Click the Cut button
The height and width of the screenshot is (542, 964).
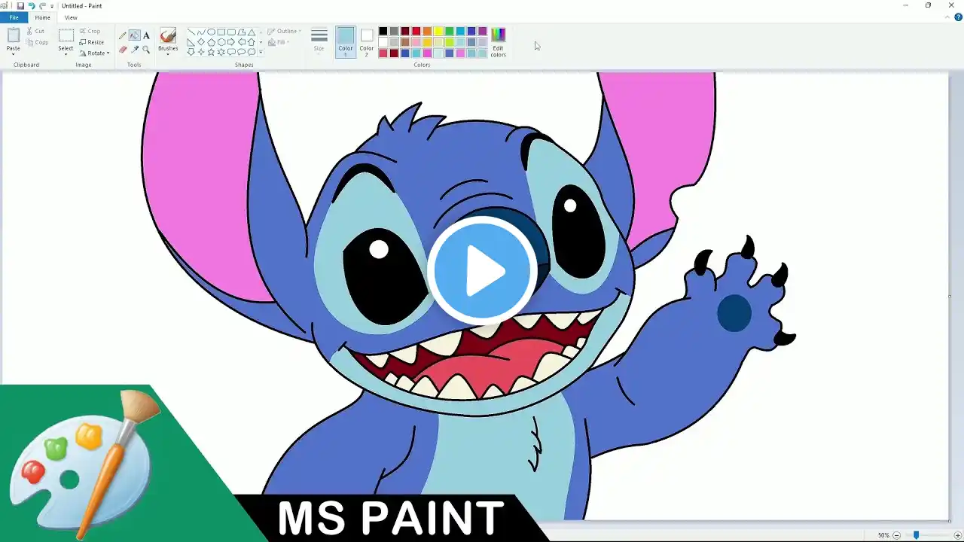coord(35,32)
